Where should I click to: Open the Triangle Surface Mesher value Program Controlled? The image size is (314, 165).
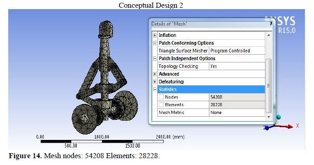[x=237, y=51]
